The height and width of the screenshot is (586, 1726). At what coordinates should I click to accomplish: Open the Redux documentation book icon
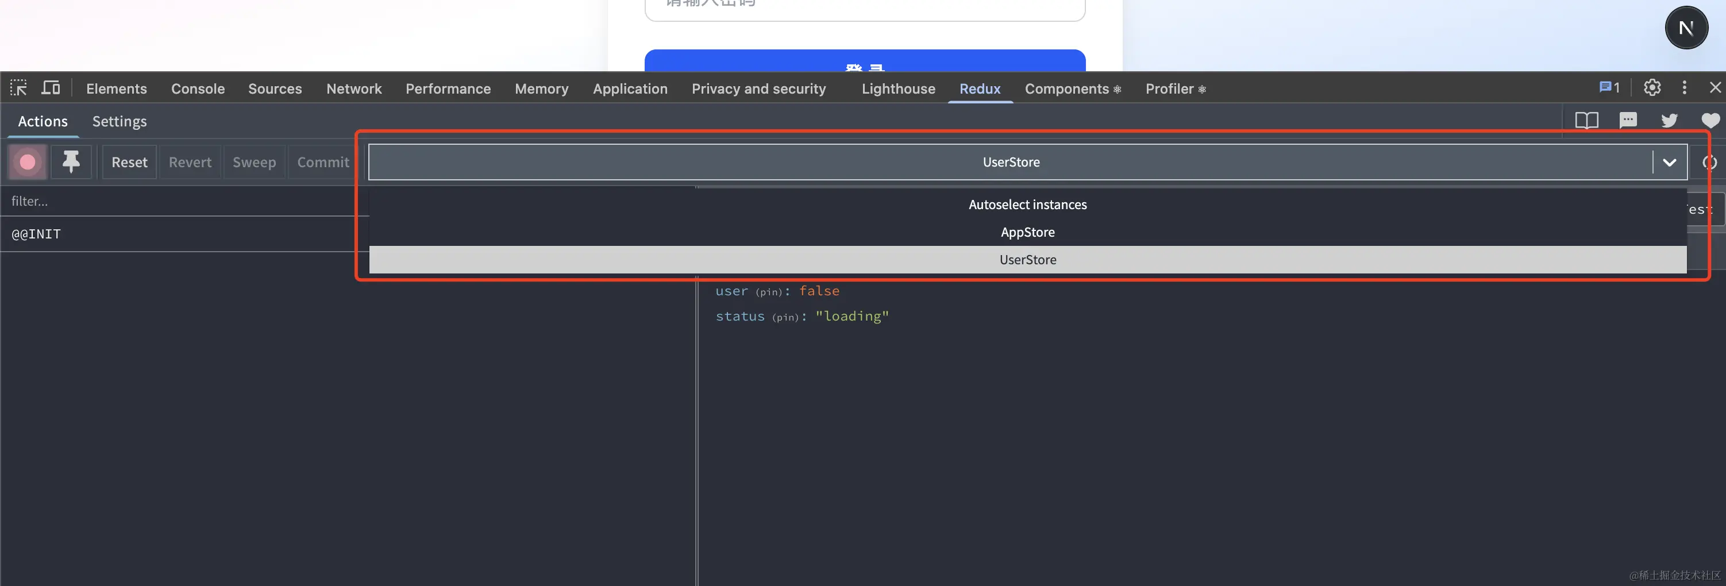tap(1586, 121)
